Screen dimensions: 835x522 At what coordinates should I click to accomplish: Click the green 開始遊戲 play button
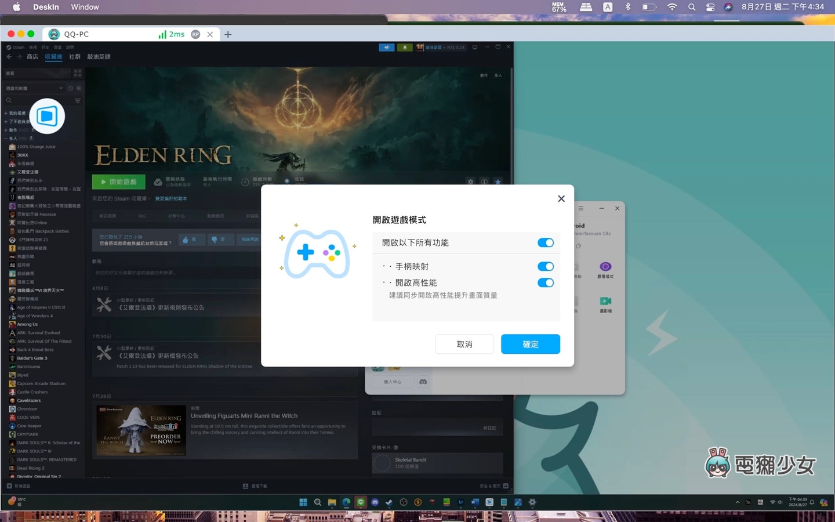(x=118, y=182)
